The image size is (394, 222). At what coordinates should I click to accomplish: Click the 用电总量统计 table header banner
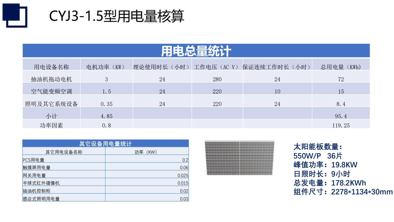(x=196, y=51)
